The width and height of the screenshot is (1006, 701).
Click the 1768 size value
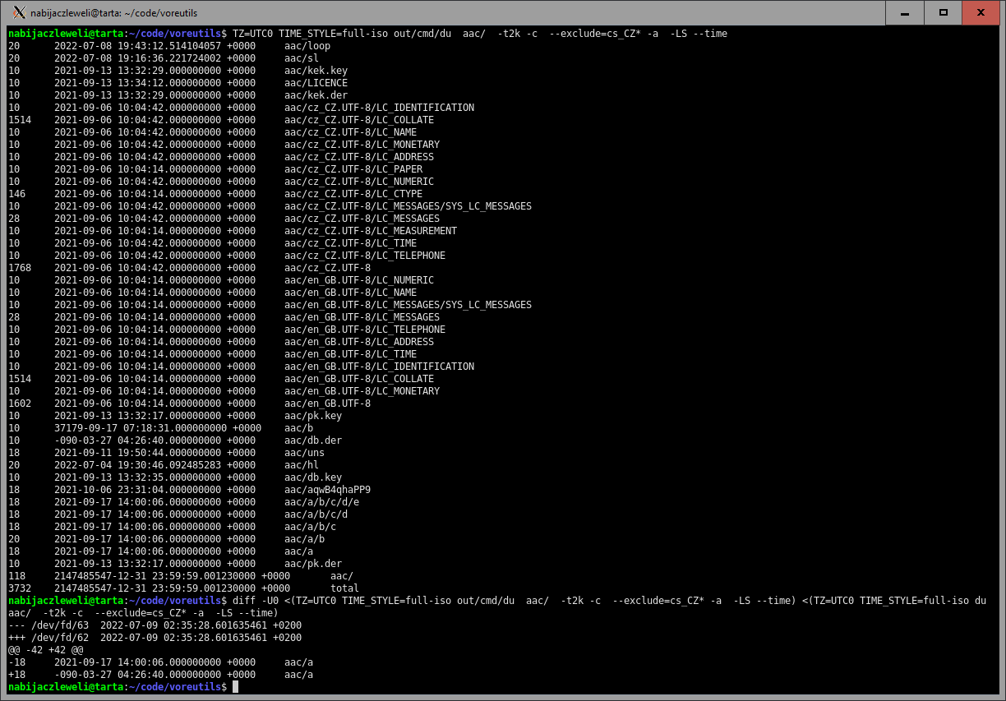pyautogui.click(x=20, y=268)
